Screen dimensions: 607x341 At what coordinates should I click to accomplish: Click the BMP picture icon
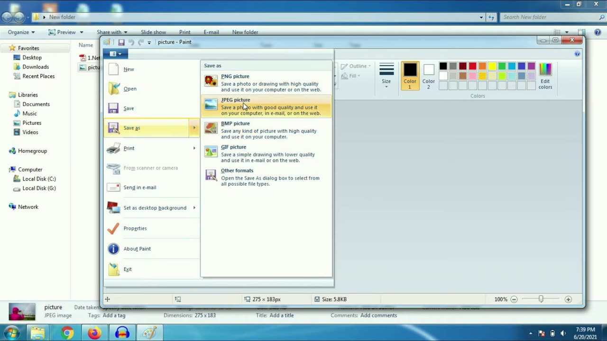click(211, 128)
